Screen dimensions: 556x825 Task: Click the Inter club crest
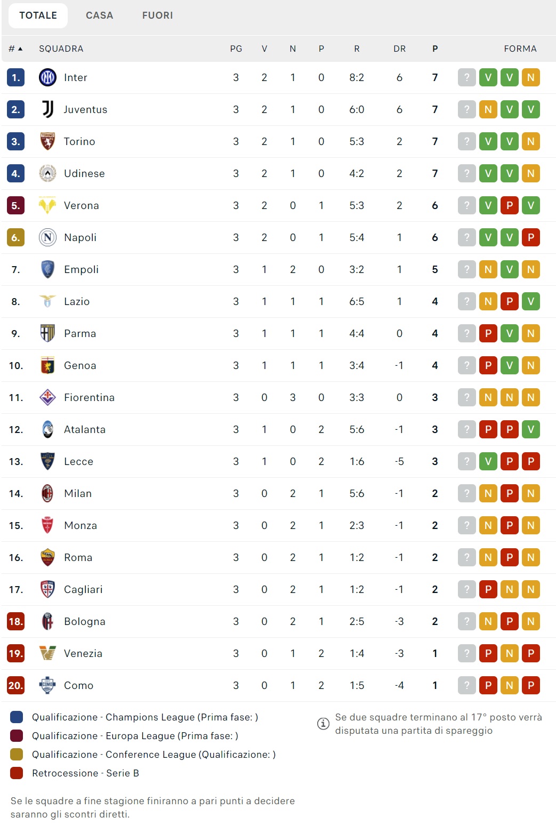click(x=47, y=77)
